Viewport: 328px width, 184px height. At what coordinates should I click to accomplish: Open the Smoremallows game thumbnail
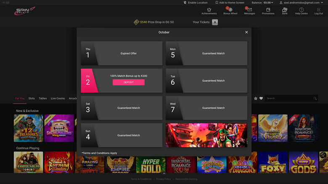coord(59,128)
